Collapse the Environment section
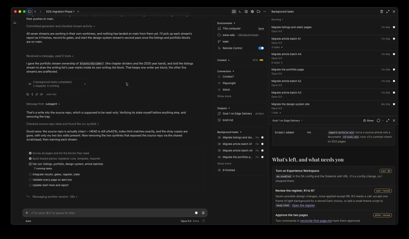 (x=226, y=23)
